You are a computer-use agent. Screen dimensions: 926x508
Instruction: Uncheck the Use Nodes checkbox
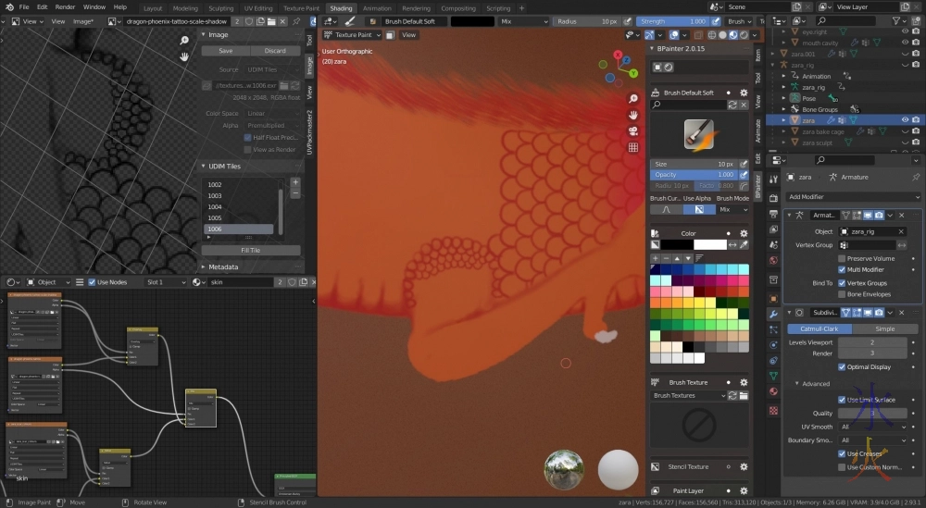(92, 281)
